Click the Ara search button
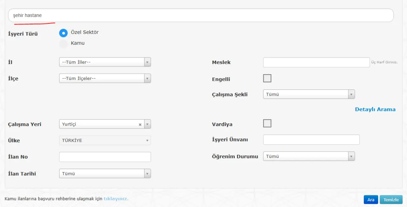 tap(371, 200)
